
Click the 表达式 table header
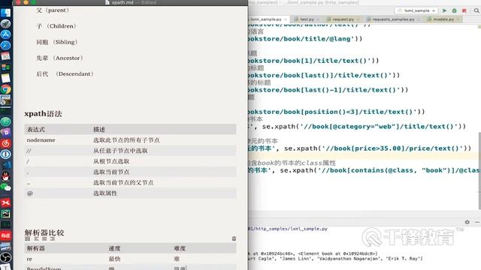(36, 130)
